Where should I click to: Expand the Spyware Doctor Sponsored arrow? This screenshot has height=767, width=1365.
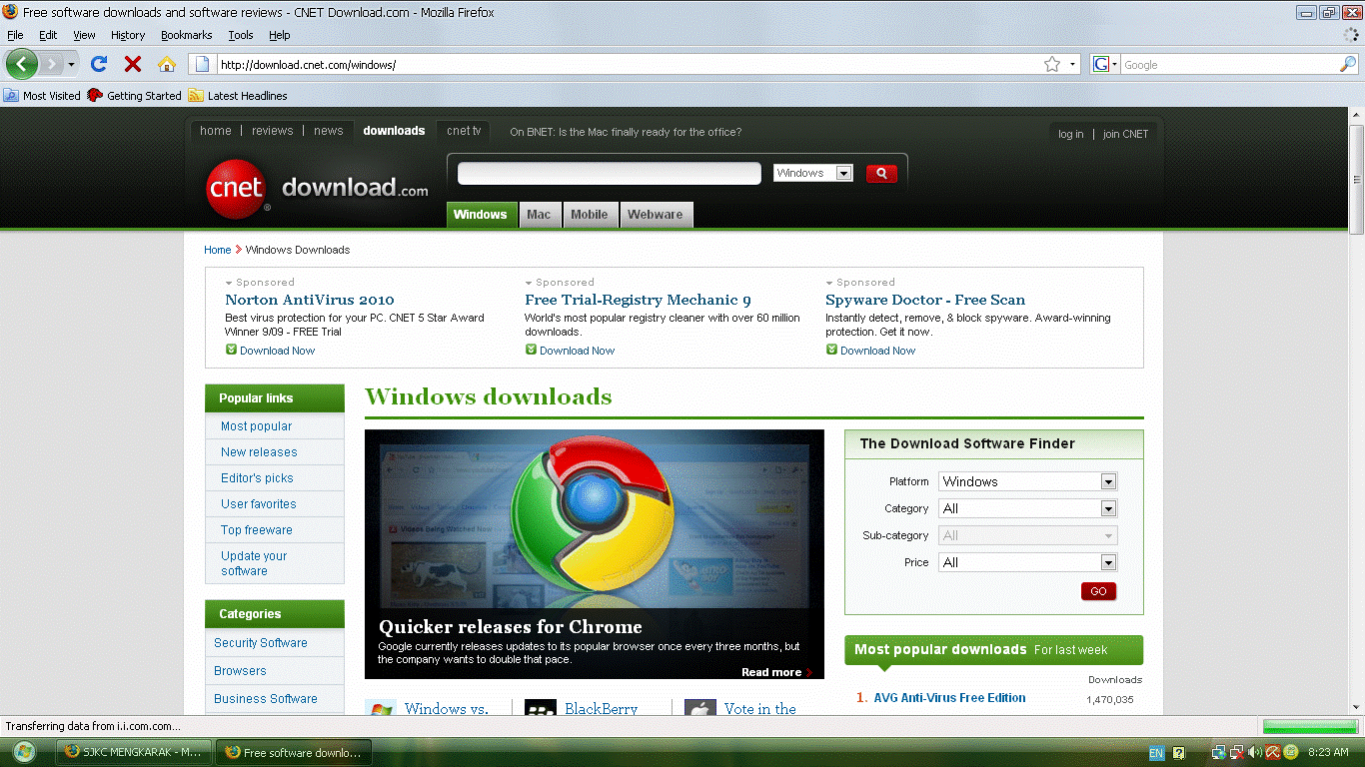click(x=829, y=284)
